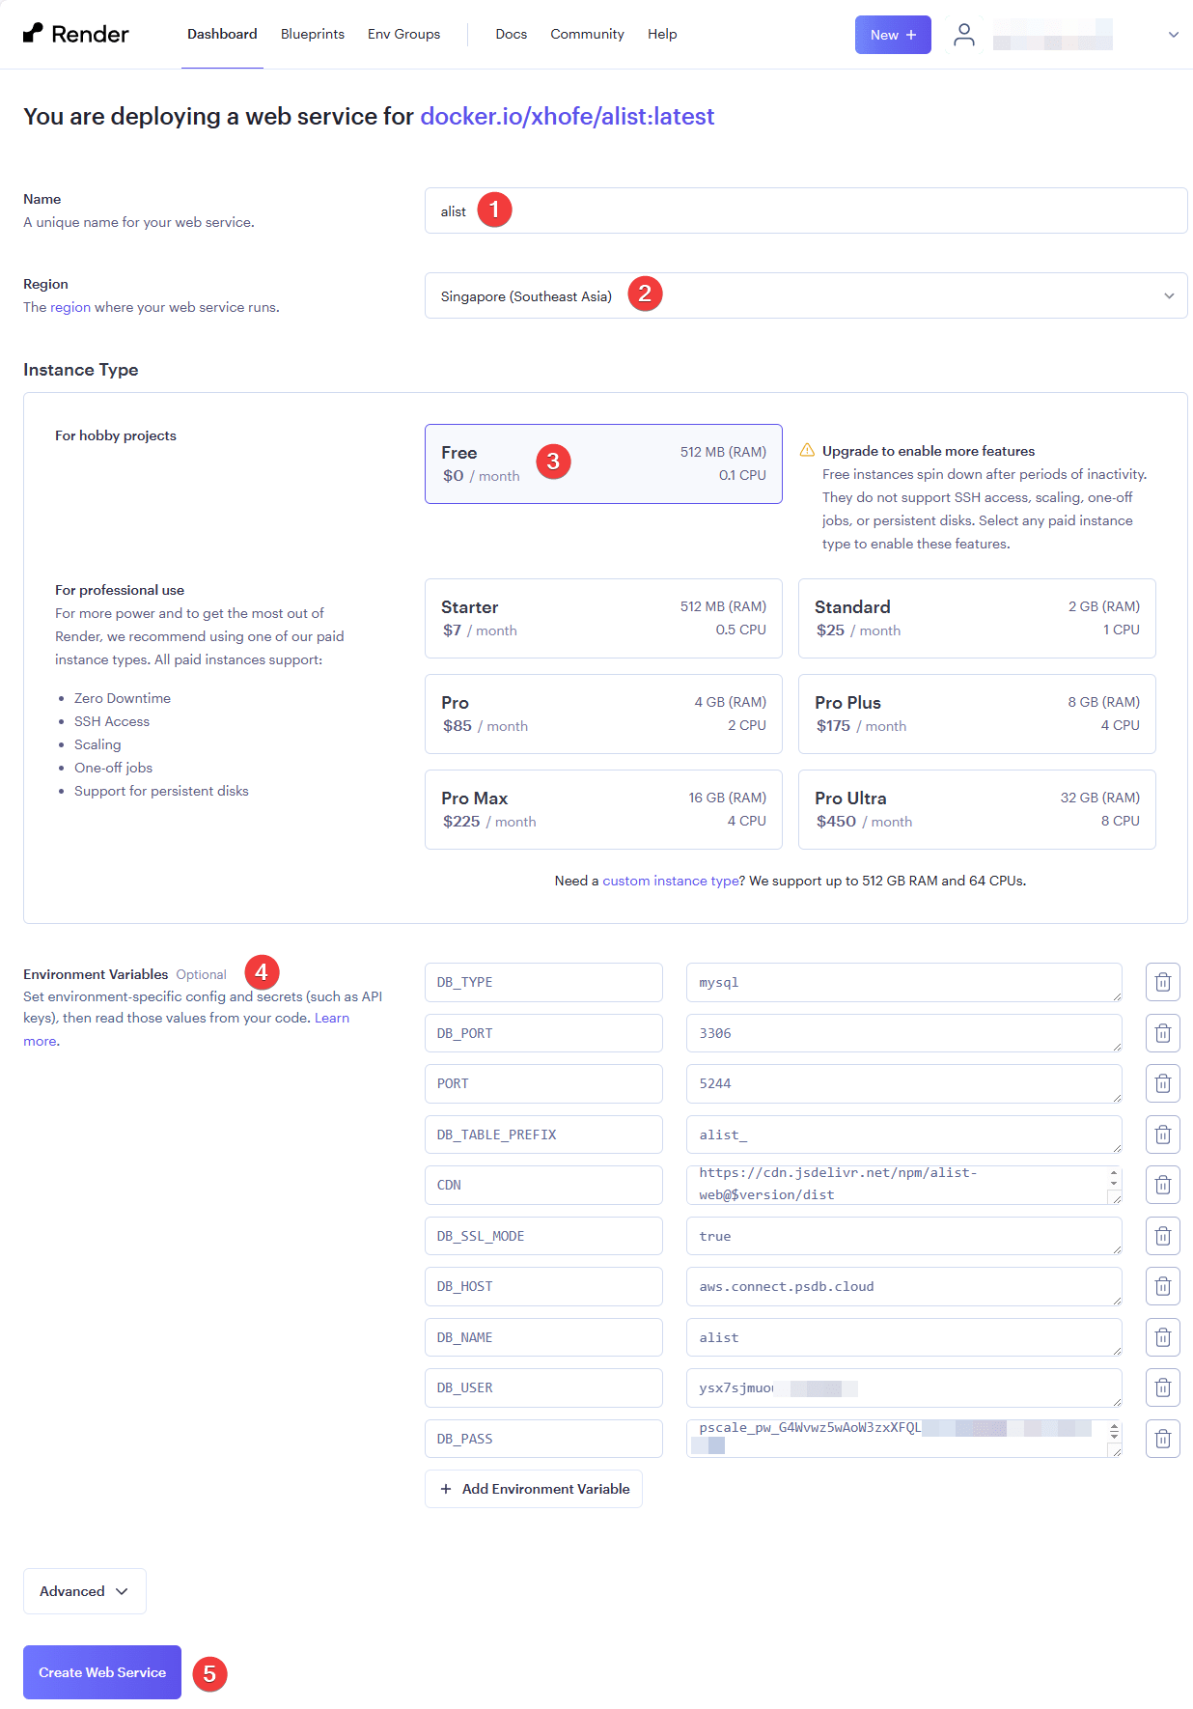Open the user account profile icon
1193x1709 pixels.
click(x=963, y=35)
